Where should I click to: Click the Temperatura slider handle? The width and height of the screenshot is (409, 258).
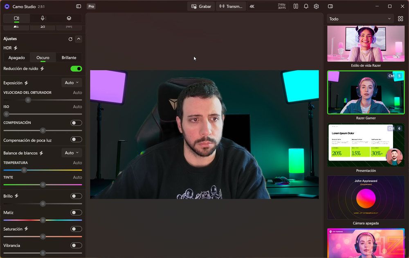point(24,170)
